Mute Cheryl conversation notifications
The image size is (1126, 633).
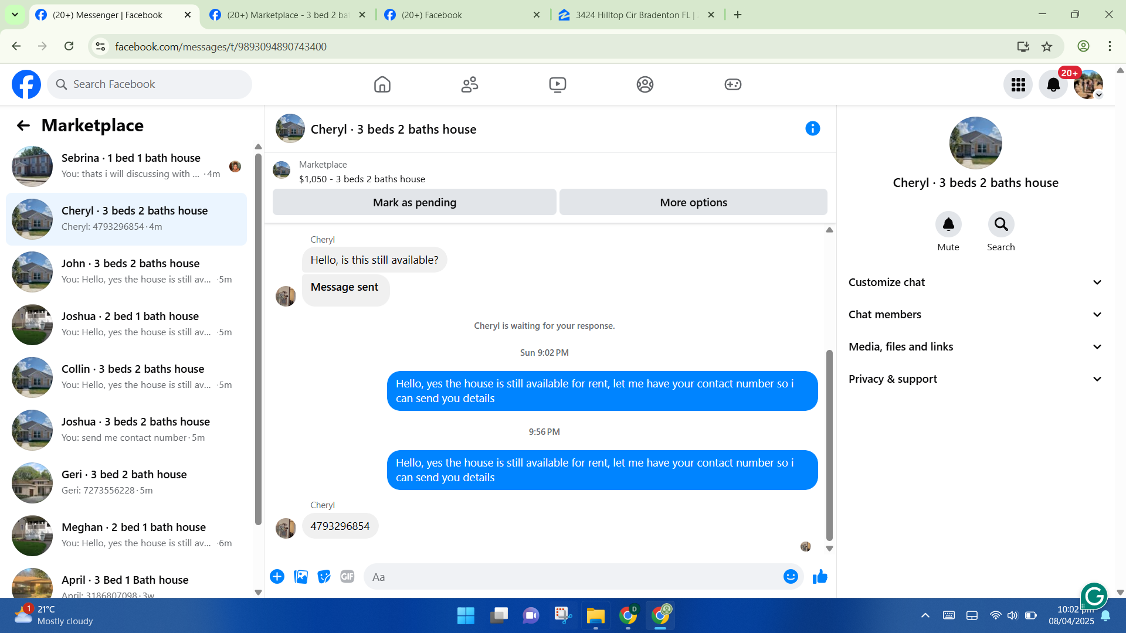point(948,224)
